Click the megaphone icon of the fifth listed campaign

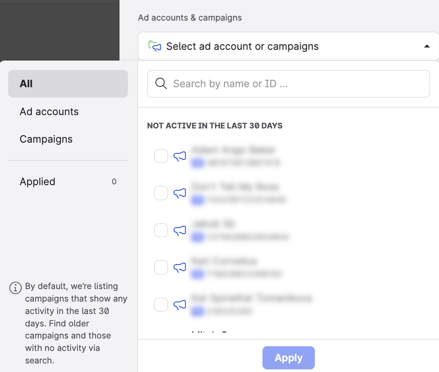click(x=180, y=305)
